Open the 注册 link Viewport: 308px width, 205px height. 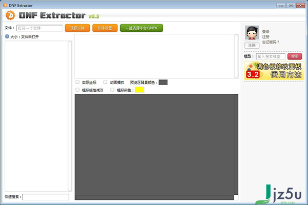pyautogui.click(x=265, y=36)
